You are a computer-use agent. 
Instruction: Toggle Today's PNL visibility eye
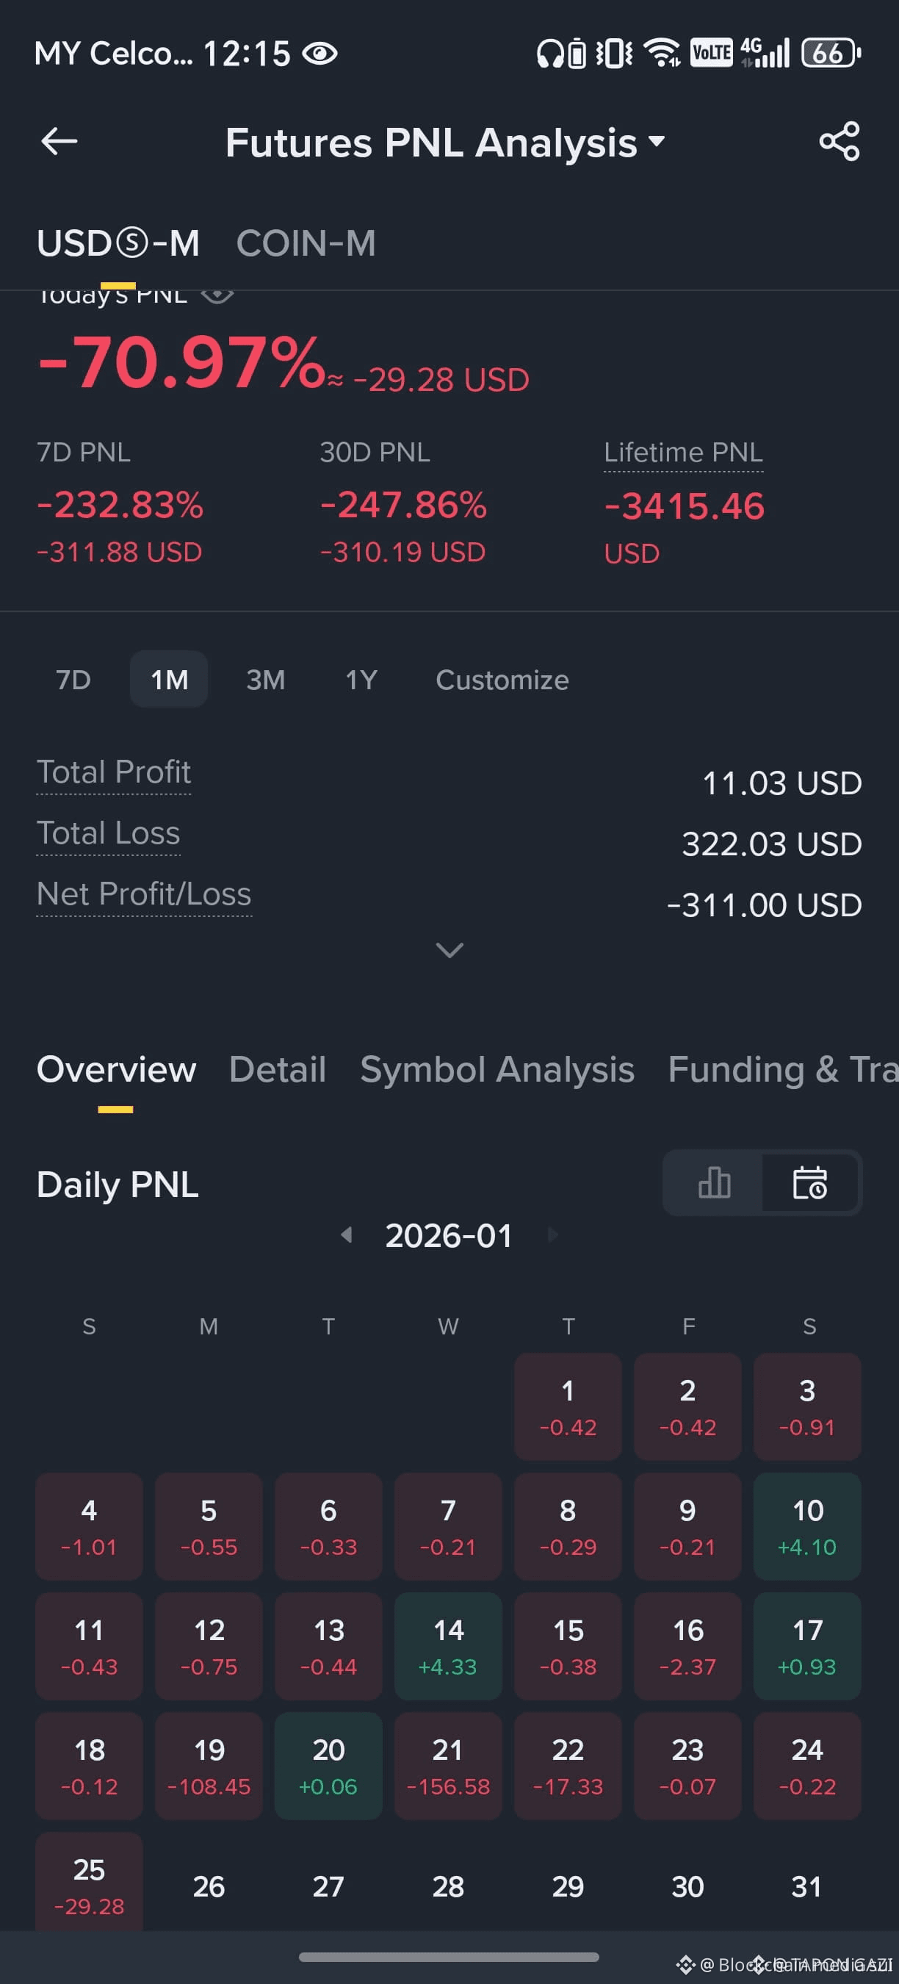218,293
